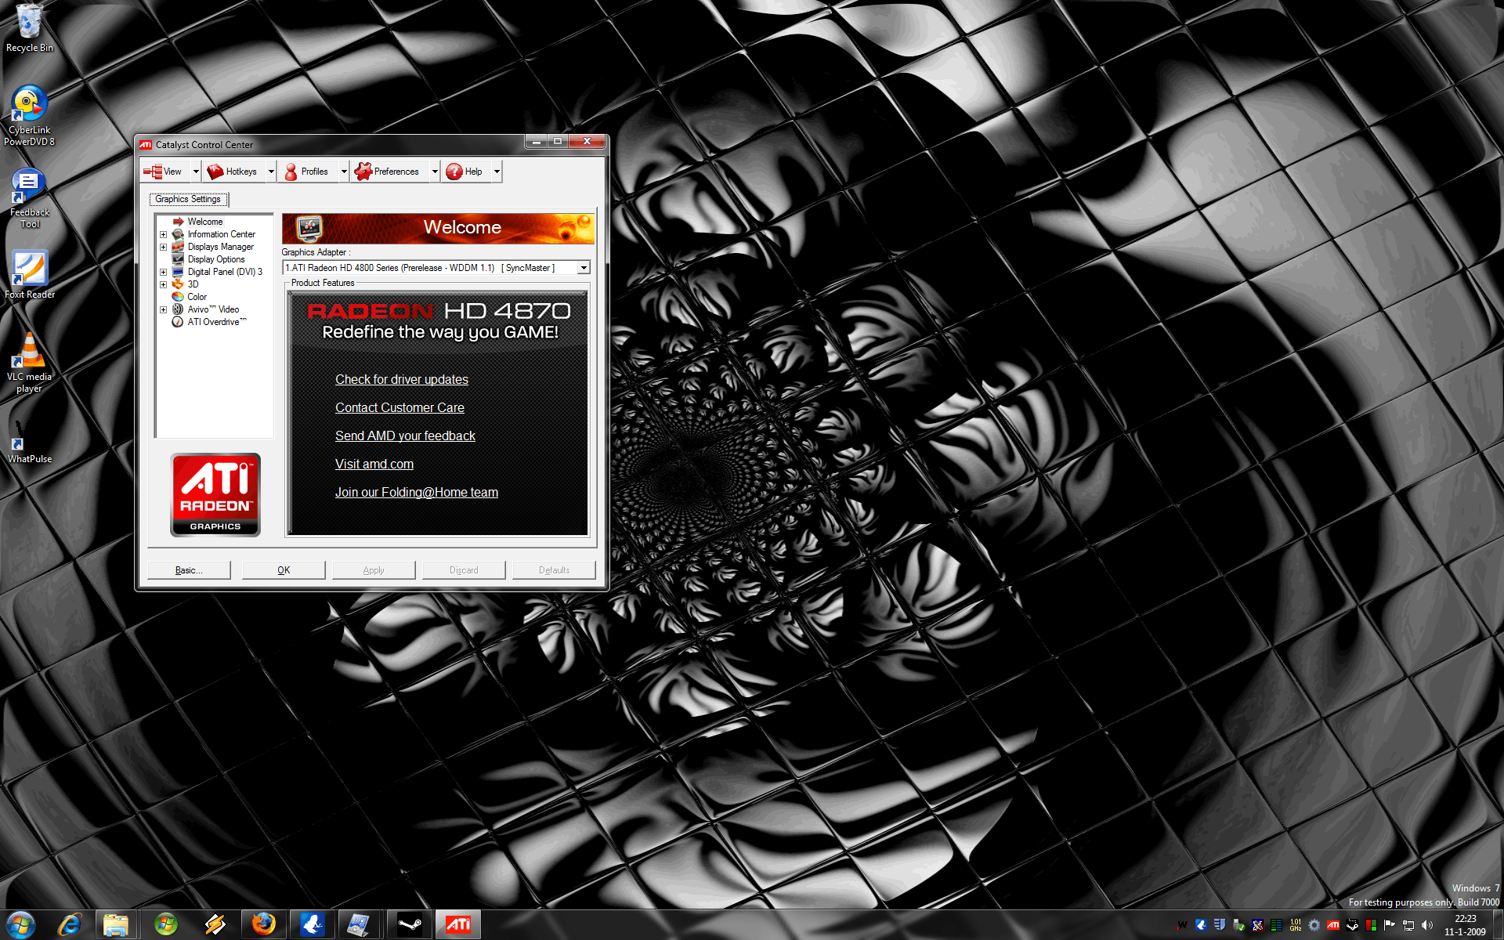Expand the Displays Manager tree node
The width and height of the screenshot is (1504, 940).
coord(163,247)
